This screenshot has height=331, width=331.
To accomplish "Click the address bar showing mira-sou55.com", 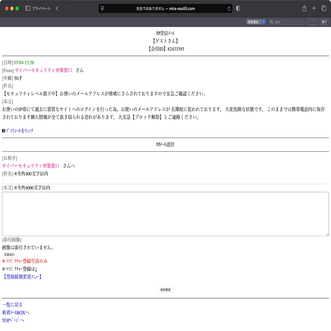I will tap(166, 9).
